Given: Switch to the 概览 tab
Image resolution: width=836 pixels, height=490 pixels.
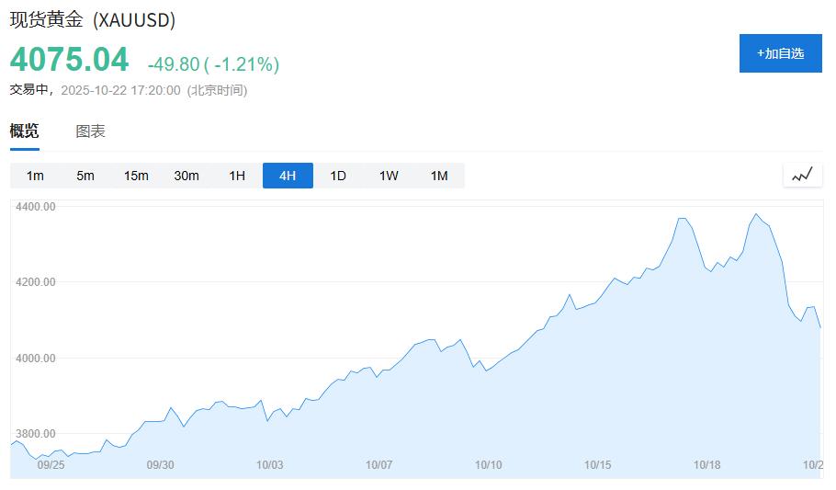Looking at the screenshot, I should click(x=25, y=131).
